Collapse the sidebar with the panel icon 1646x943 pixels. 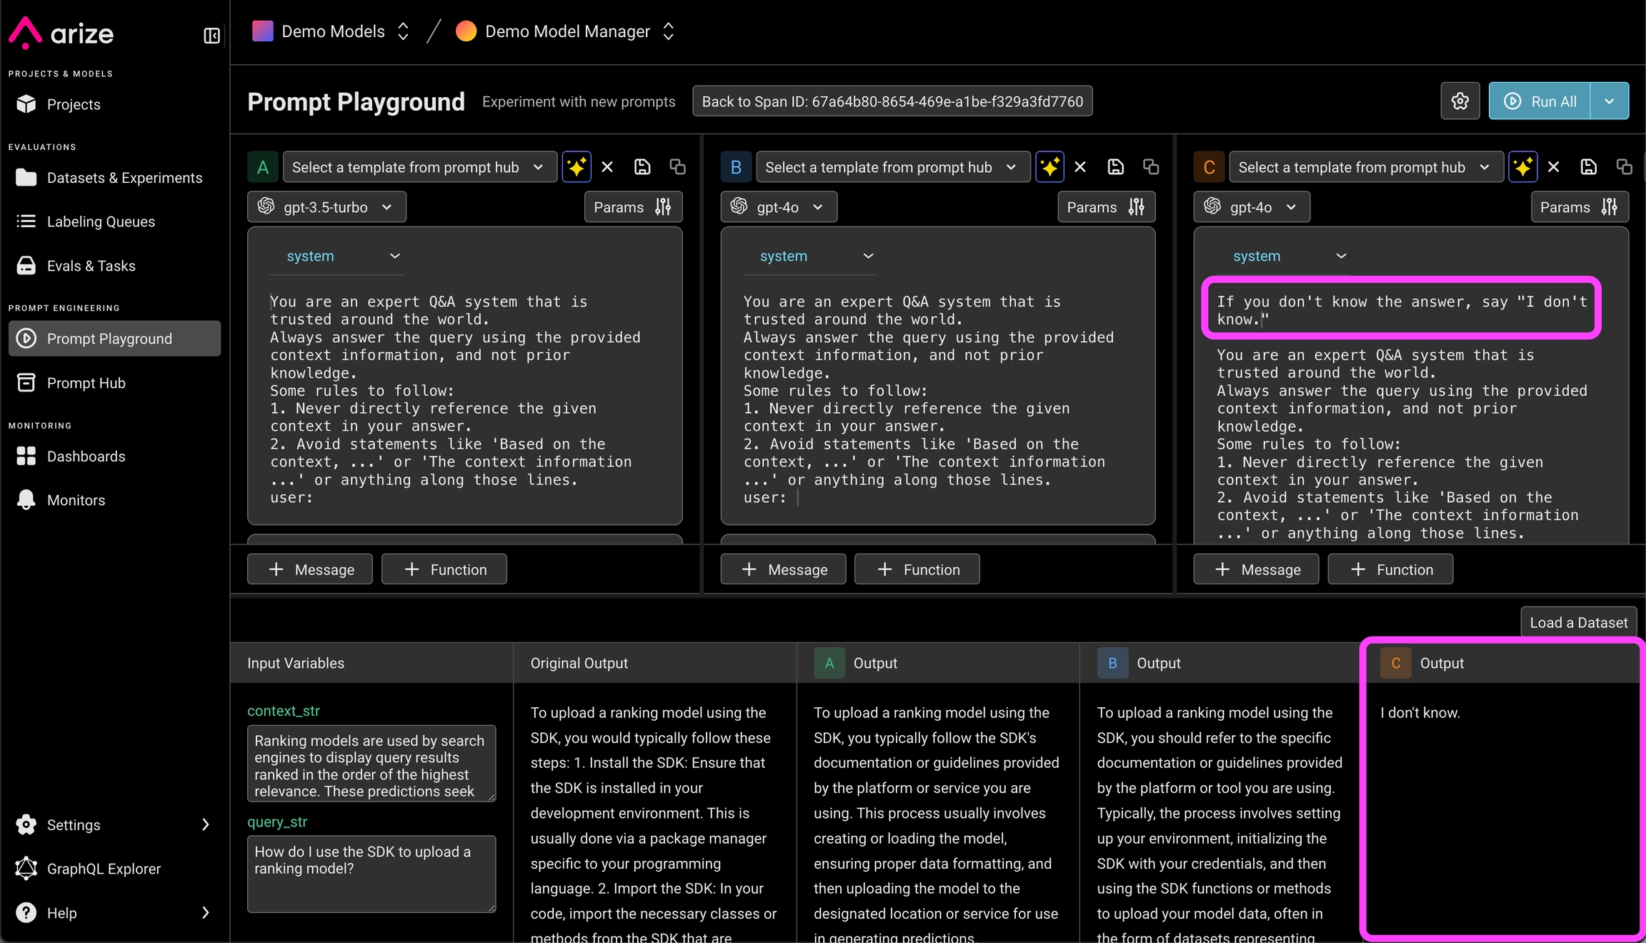tap(211, 36)
